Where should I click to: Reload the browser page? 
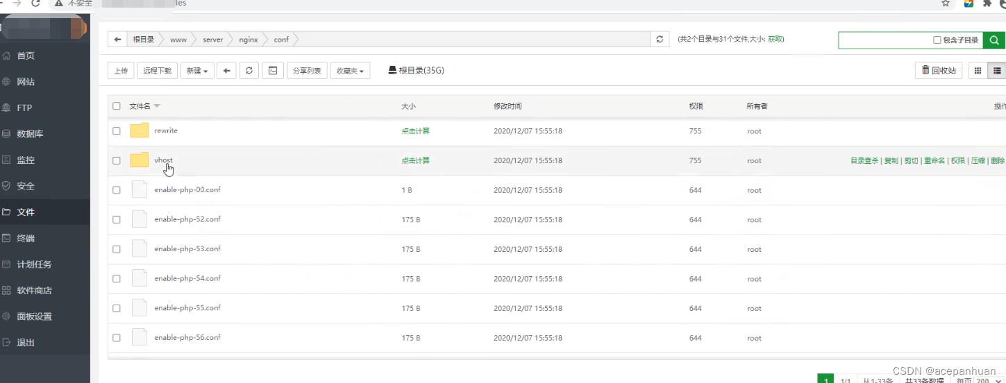[x=35, y=3]
